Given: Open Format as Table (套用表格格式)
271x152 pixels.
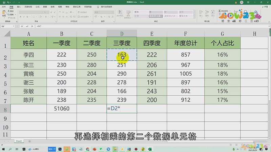Looking at the screenshot, I should (x=128, y=14).
